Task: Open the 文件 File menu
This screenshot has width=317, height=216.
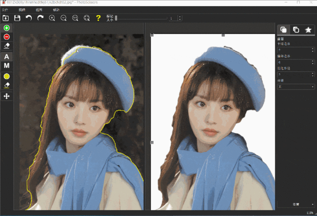Action: point(5,9)
